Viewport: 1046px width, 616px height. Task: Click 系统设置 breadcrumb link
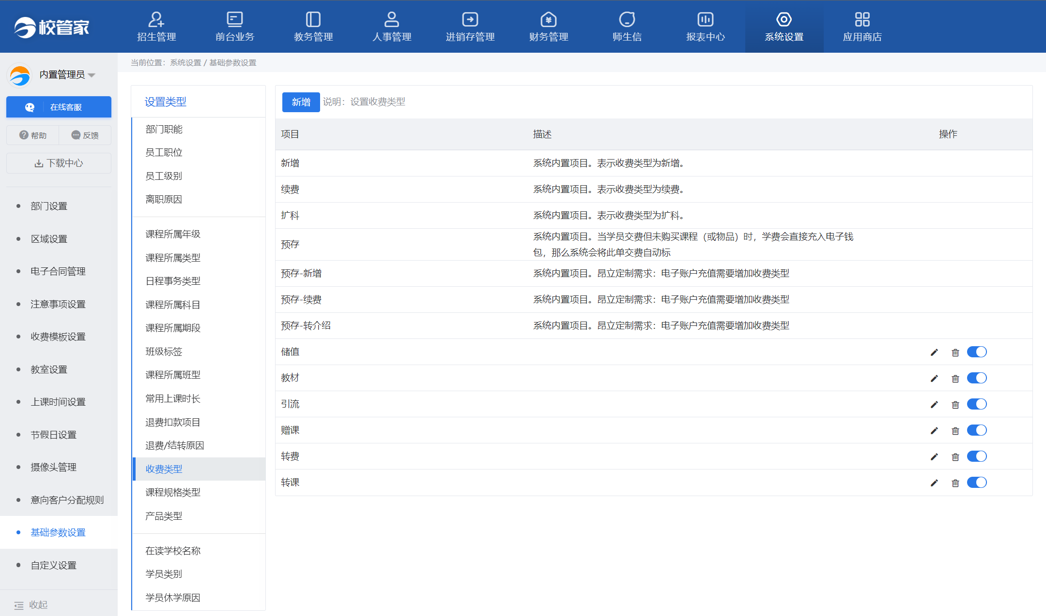click(x=185, y=63)
